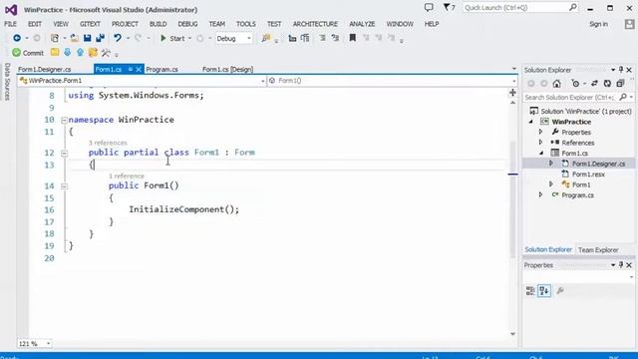Toggle auto-hide pin on Solution Explorer panel
Viewport: 638px width, 359px height.
[621, 70]
